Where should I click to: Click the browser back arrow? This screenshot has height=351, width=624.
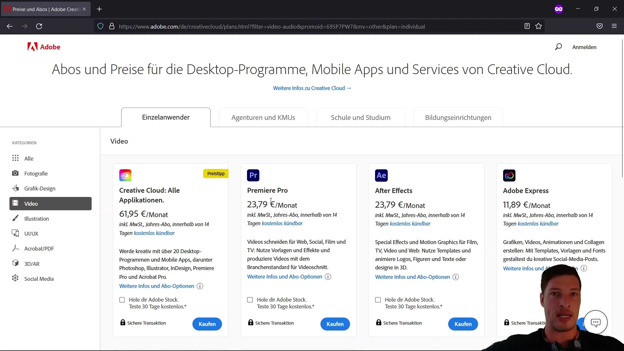(10, 26)
